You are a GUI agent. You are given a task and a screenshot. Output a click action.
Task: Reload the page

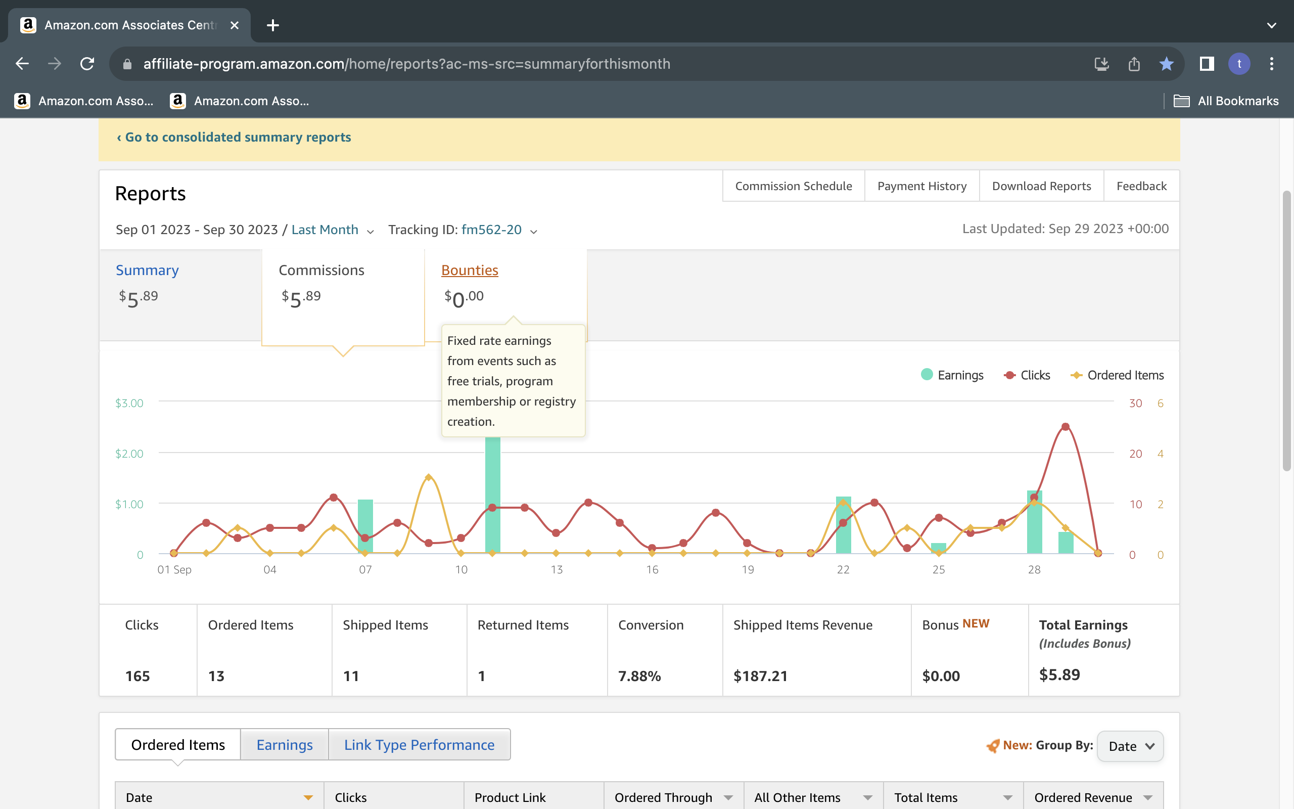tap(87, 64)
